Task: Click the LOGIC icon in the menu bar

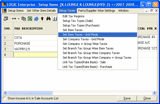Action: pos(4,11)
